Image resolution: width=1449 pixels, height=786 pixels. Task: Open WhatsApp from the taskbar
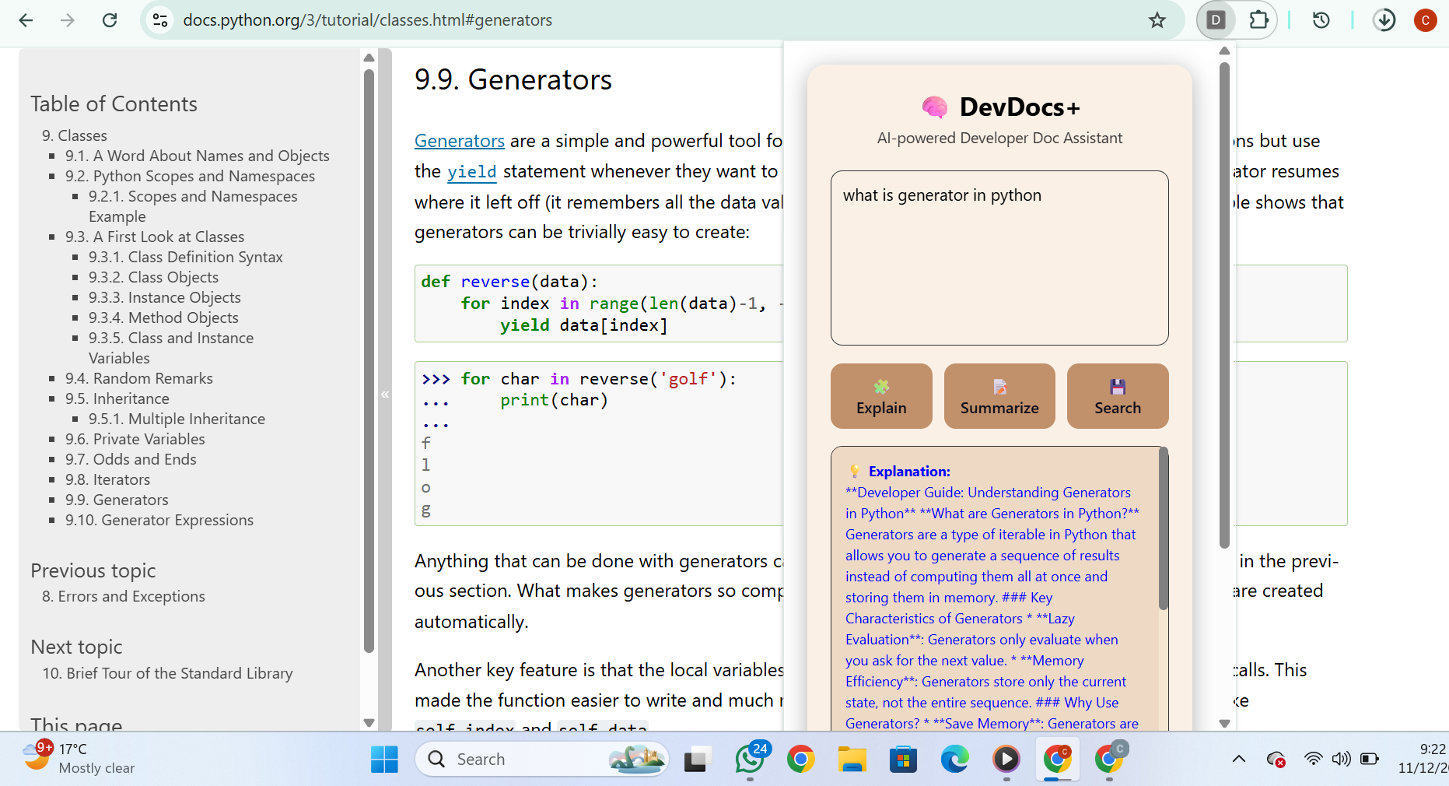[x=750, y=759]
